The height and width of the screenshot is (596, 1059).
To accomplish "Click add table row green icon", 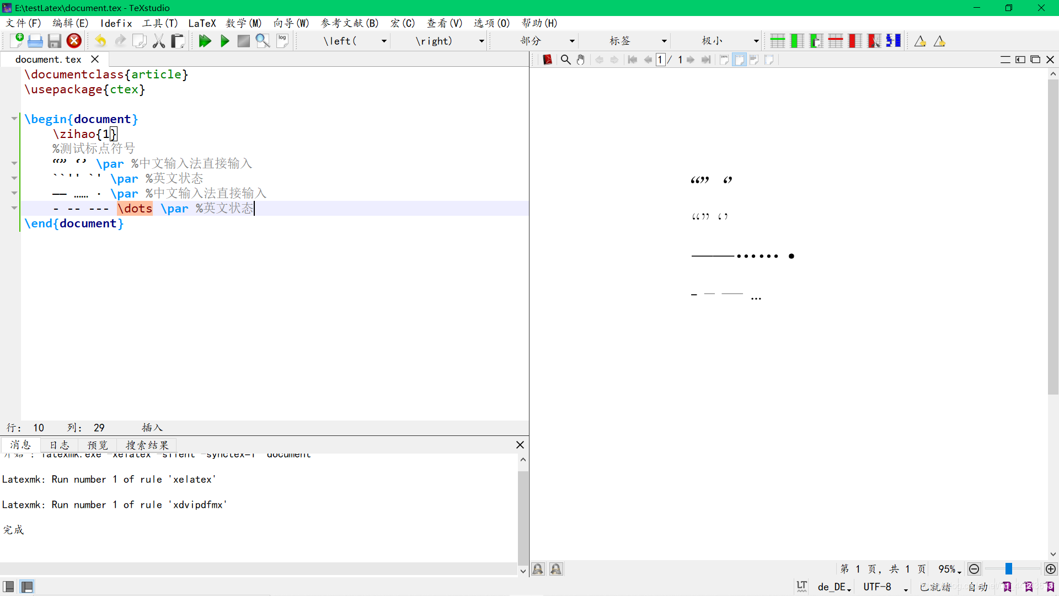I will click(x=777, y=41).
